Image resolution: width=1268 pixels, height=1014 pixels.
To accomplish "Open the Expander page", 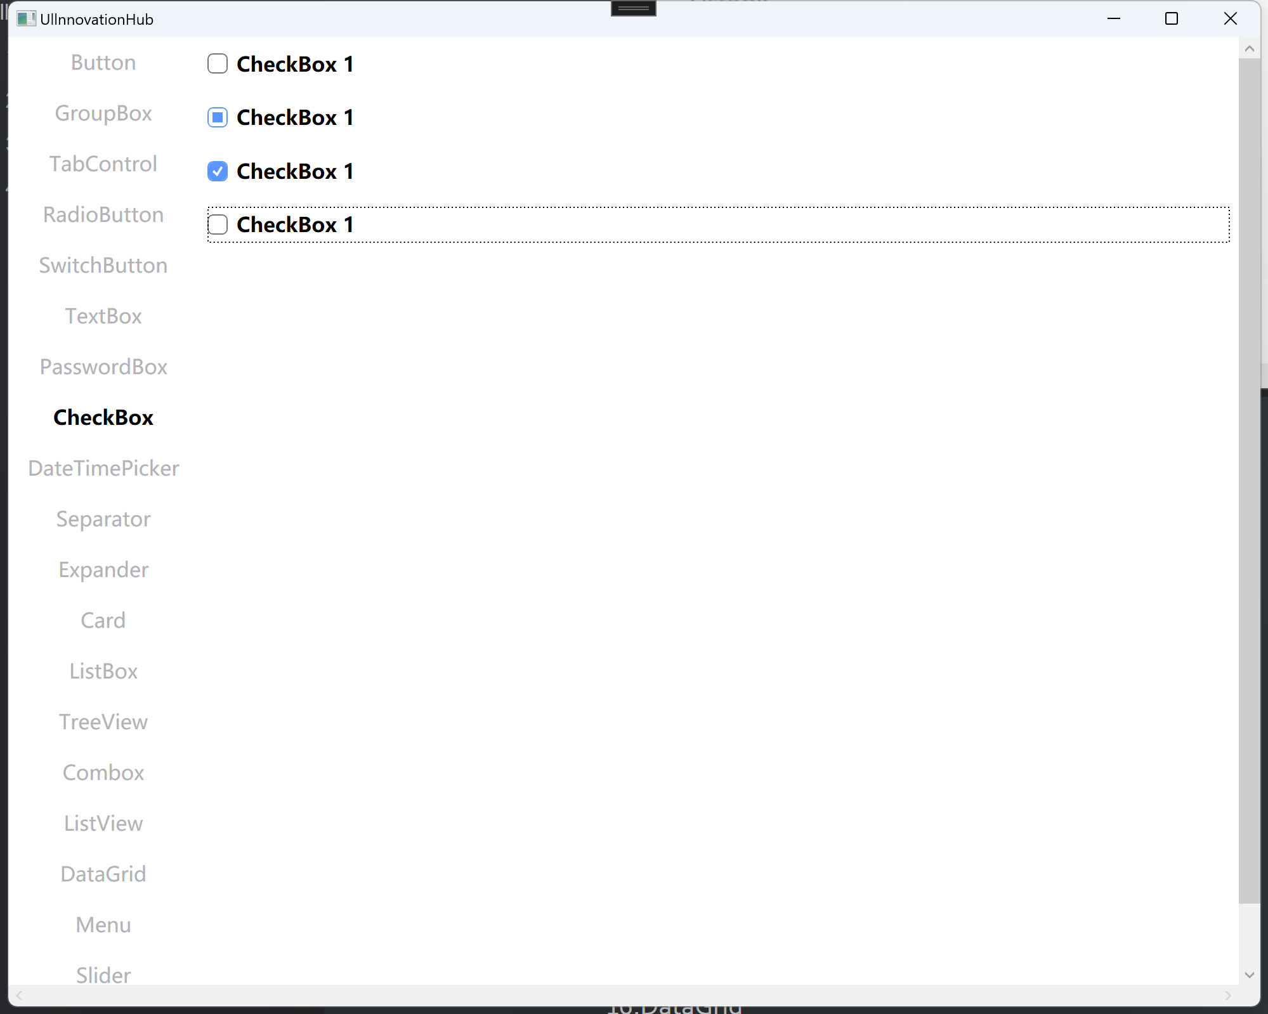I will [x=103, y=570].
